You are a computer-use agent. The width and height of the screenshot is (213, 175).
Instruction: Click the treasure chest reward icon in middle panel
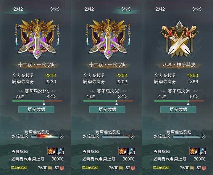[x=122, y=151]
